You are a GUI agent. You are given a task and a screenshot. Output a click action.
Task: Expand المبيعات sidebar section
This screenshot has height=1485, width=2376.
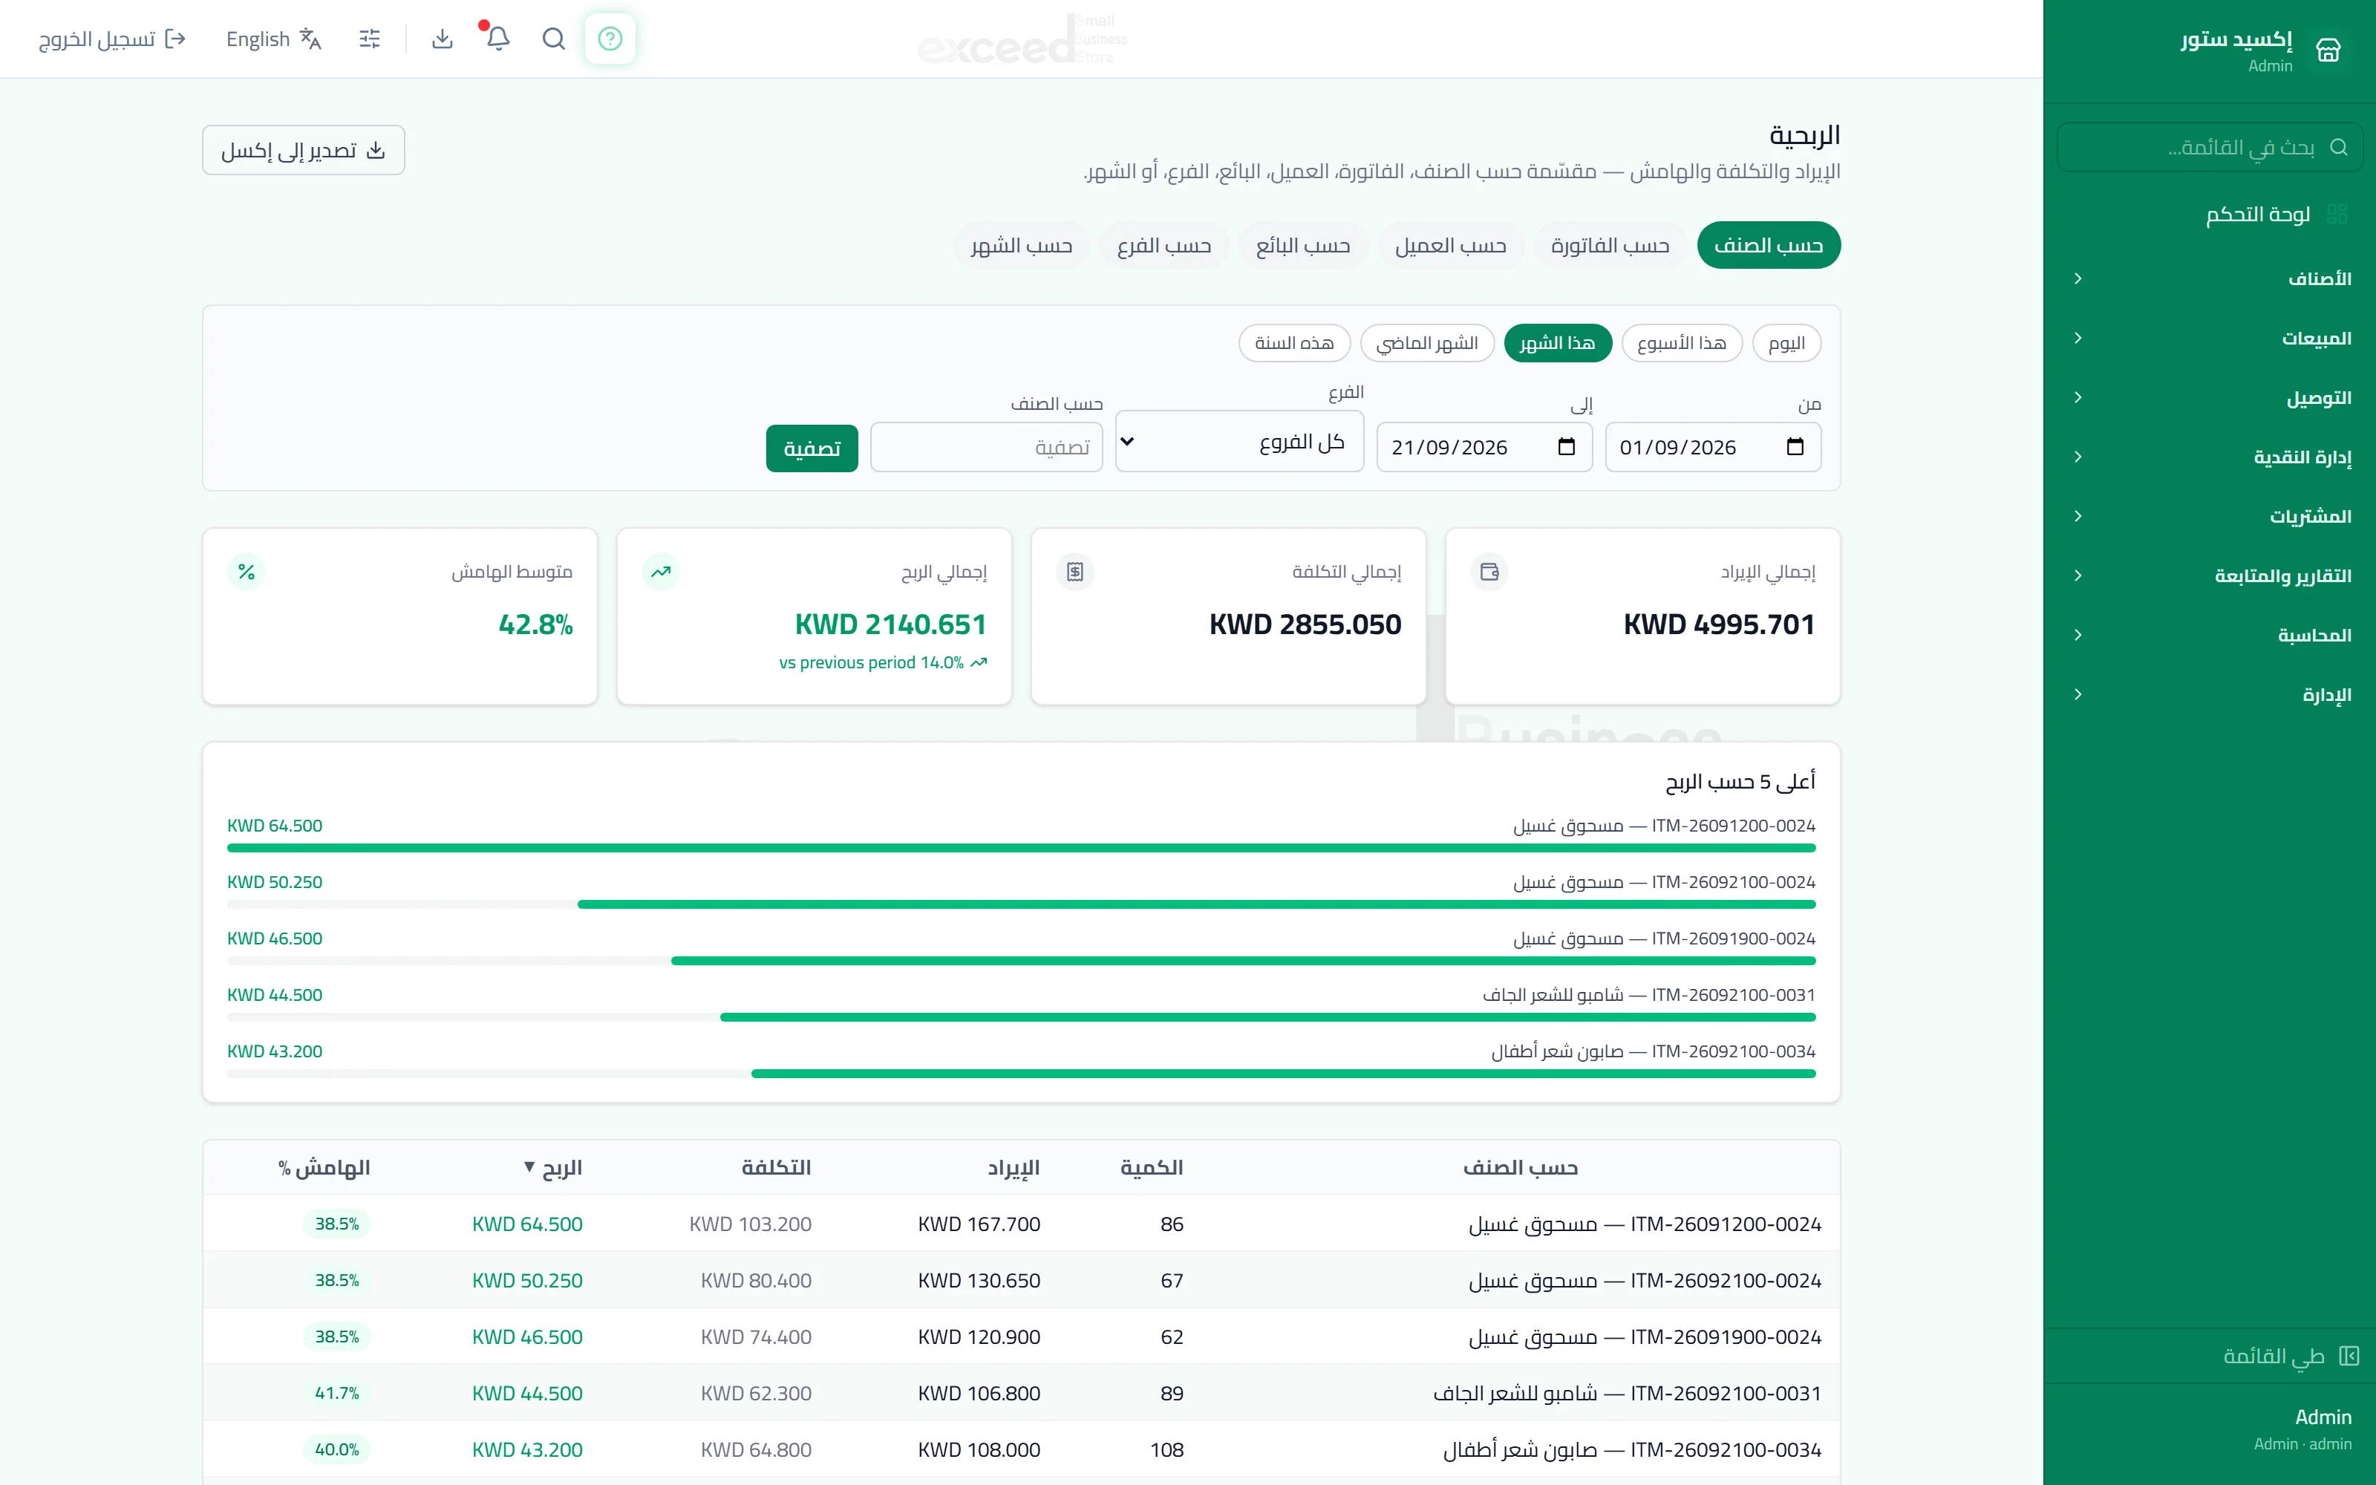pos(2211,338)
